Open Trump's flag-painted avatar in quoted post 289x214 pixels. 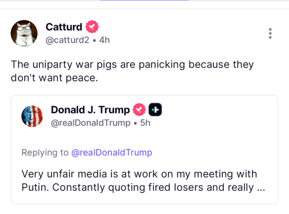(x=32, y=116)
